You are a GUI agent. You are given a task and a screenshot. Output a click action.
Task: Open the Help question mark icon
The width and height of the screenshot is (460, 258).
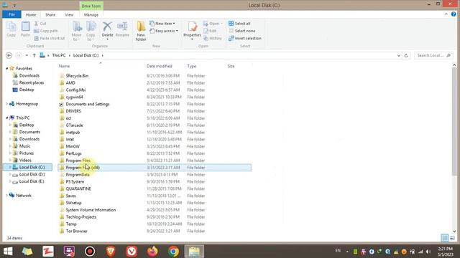pyautogui.click(x=454, y=14)
